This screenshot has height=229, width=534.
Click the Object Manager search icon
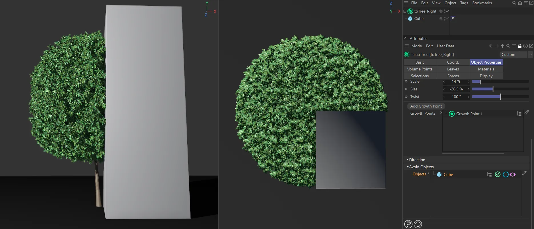[514, 3]
